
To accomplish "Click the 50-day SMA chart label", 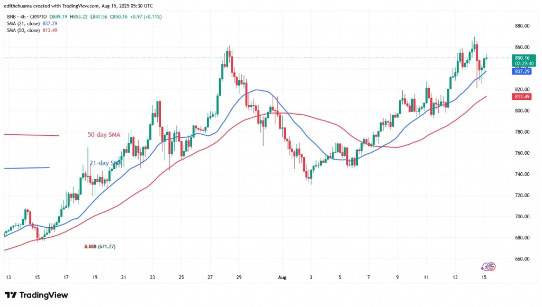I will click(x=104, y=134).
